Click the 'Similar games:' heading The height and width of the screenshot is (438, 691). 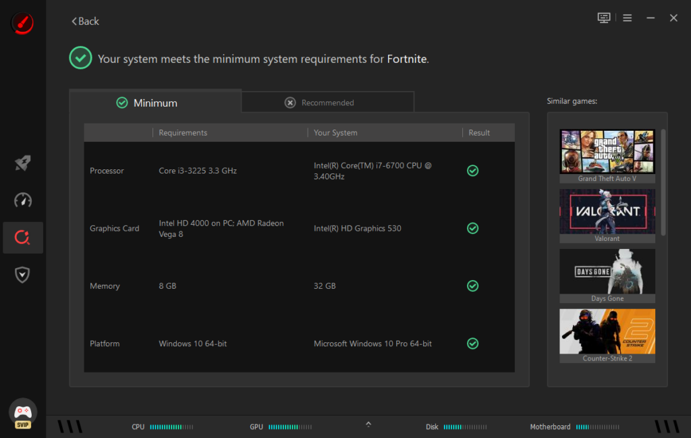572,101
